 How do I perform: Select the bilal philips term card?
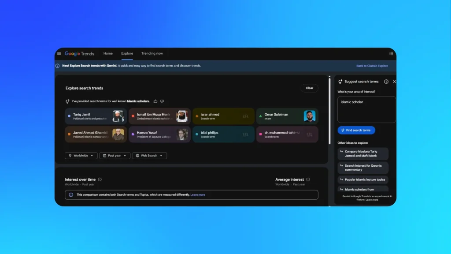[x=223, y=134]
